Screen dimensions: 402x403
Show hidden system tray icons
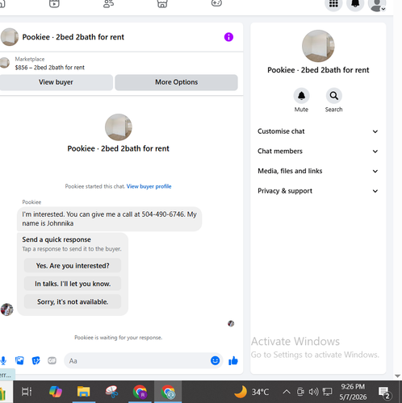pyautogui.click(x=287, y=392)
